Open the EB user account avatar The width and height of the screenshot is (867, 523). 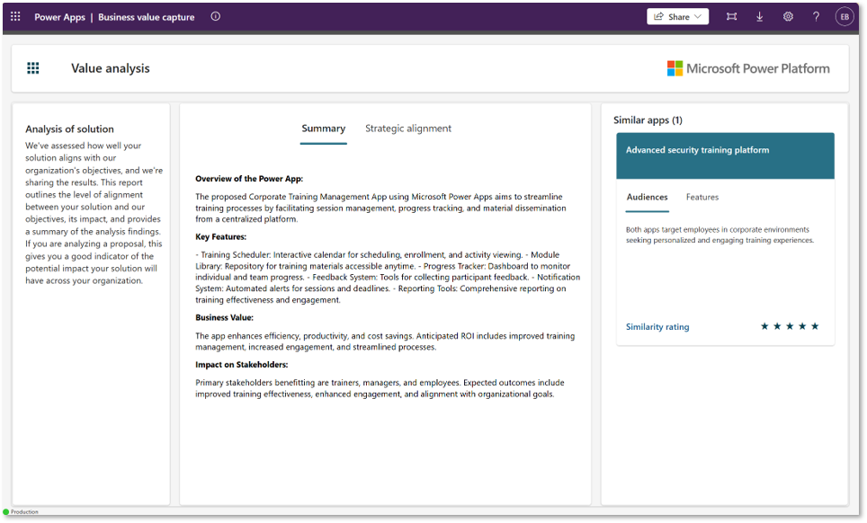(845, 16)
